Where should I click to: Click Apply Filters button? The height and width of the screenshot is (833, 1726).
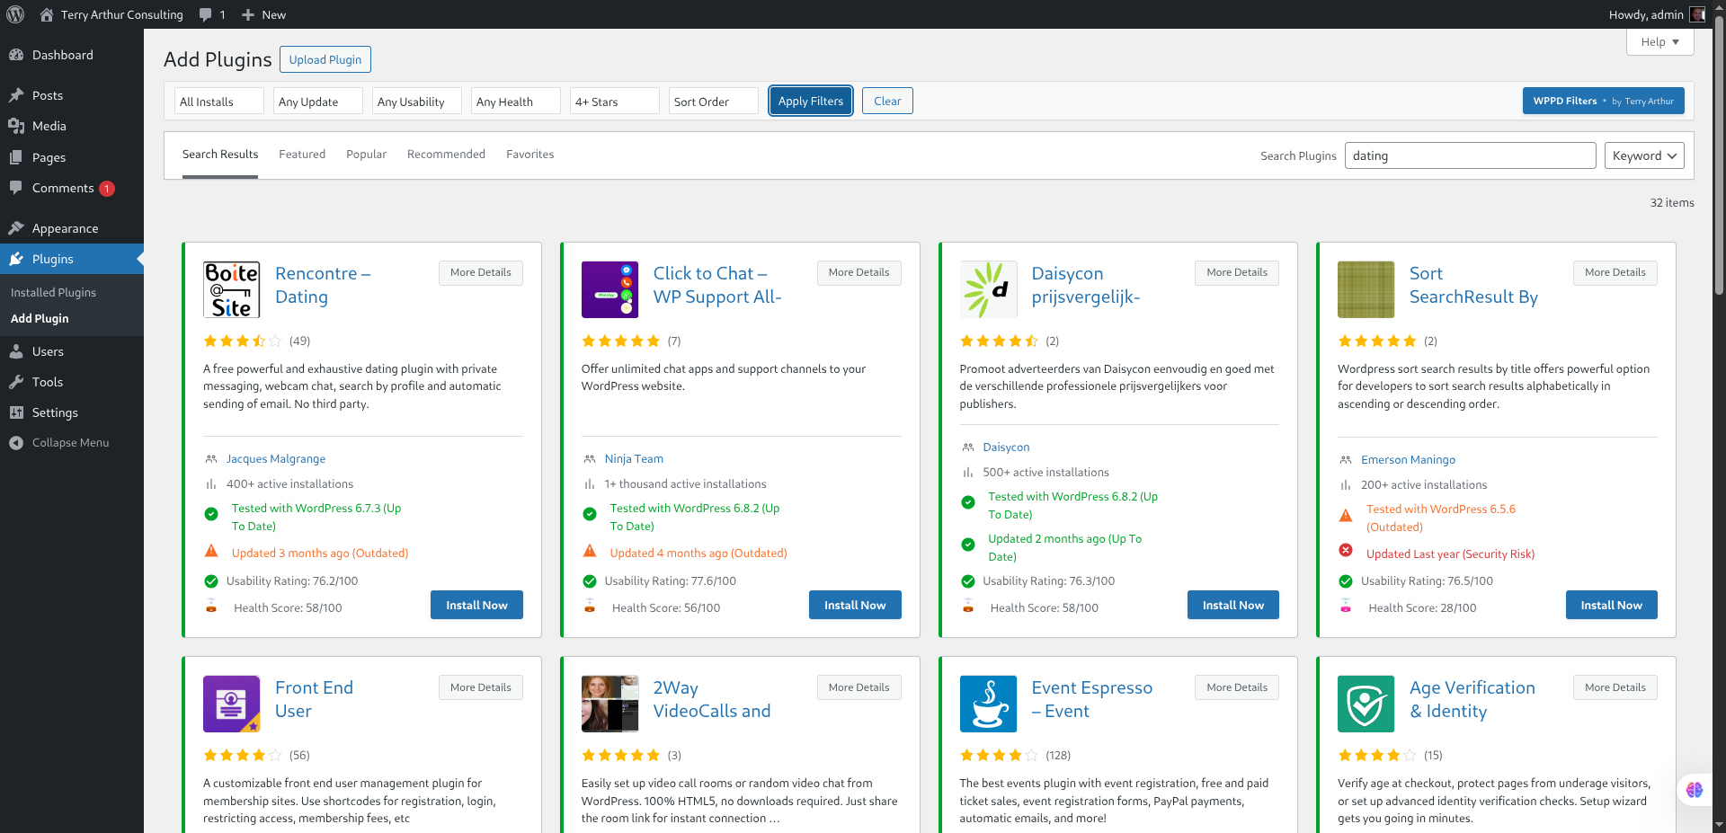(x=811, y=101)
